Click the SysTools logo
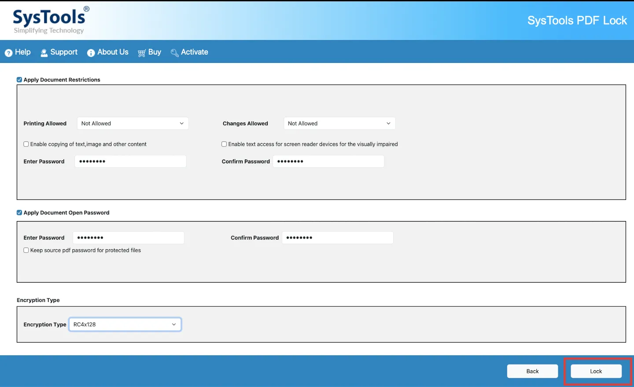Image resolution: width=634 pixels, height=387 pixels. coord(51,20)
